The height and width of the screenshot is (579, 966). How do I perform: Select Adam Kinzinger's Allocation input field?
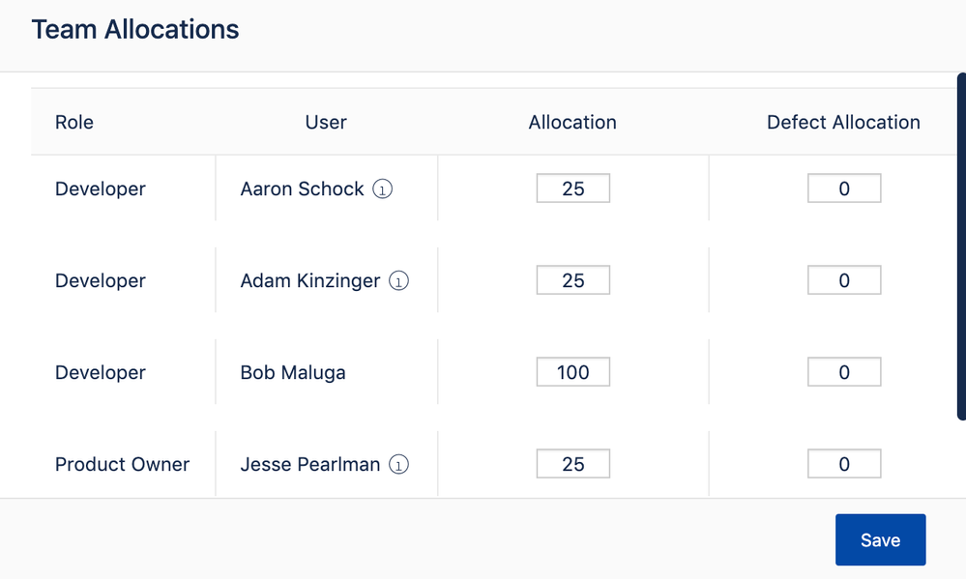coord(572,279)
